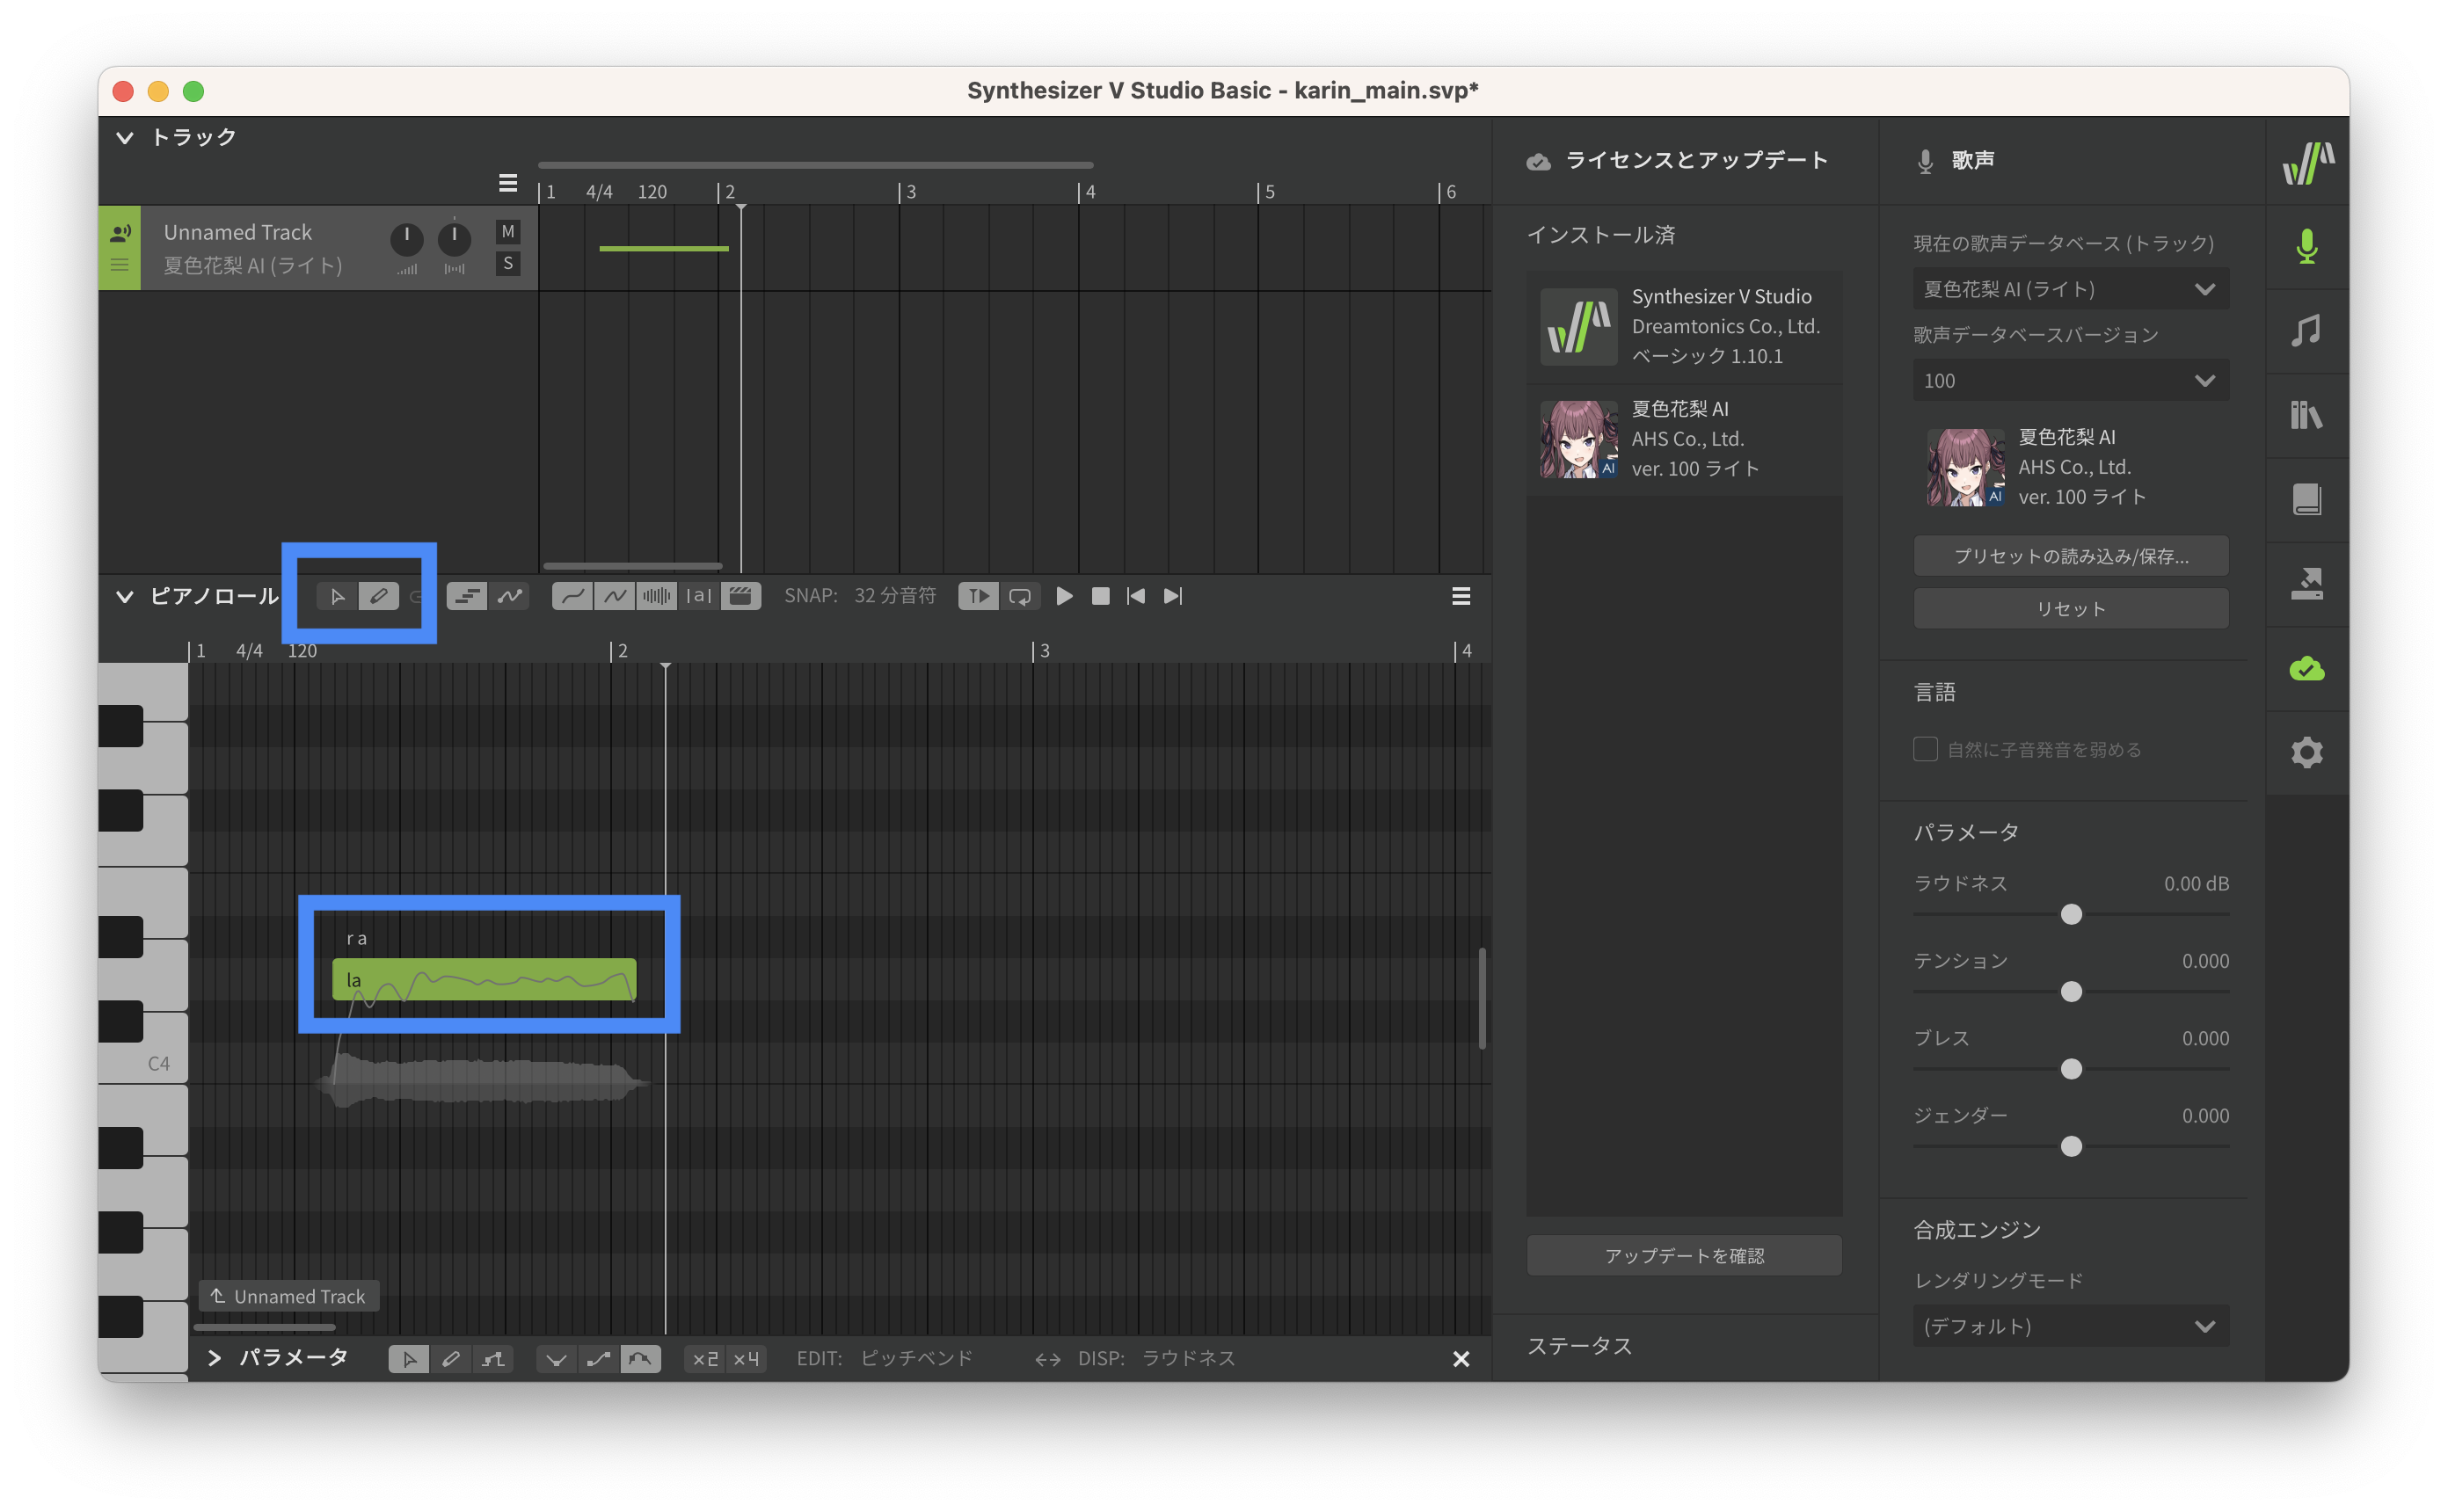Open the レンダリングモード dropdown
The image size is (2448, 1512).
2070,1326
